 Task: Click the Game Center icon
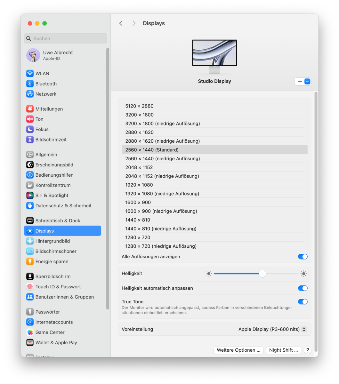coord(30,332)
